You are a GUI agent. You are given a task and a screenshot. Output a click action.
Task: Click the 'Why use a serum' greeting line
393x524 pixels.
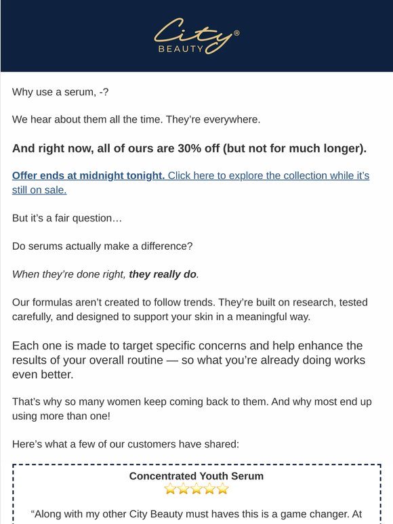(60, 91)
